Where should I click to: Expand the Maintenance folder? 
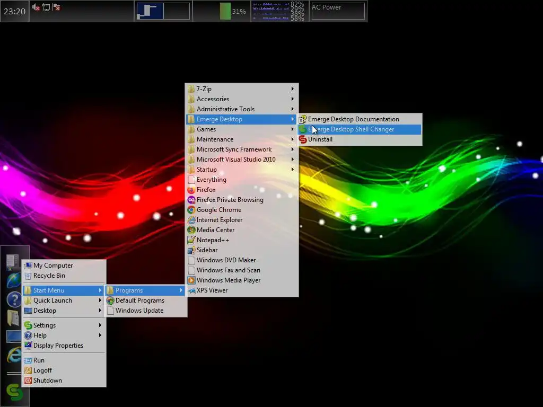(x=242, y=139)
